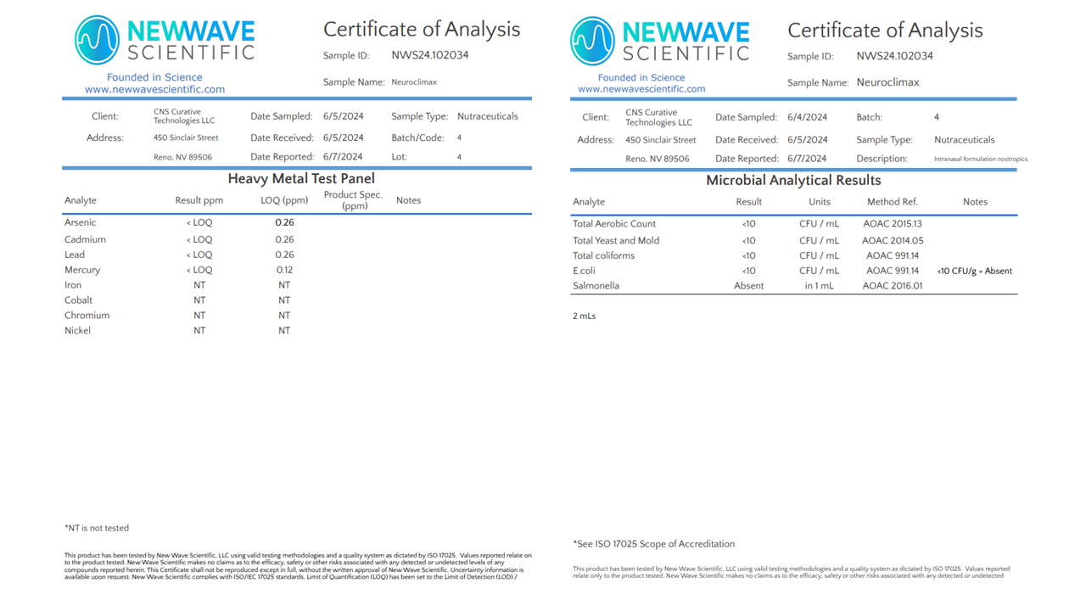The width and height of the screenshot is (1086, 611).
Task: Click the 'LOQ (ppm)' column header
Action: (x=284, y=200)
